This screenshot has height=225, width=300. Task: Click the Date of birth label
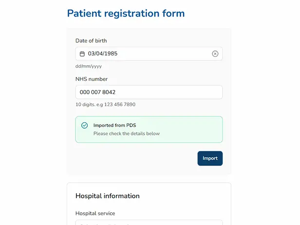(x=91, y=41)
